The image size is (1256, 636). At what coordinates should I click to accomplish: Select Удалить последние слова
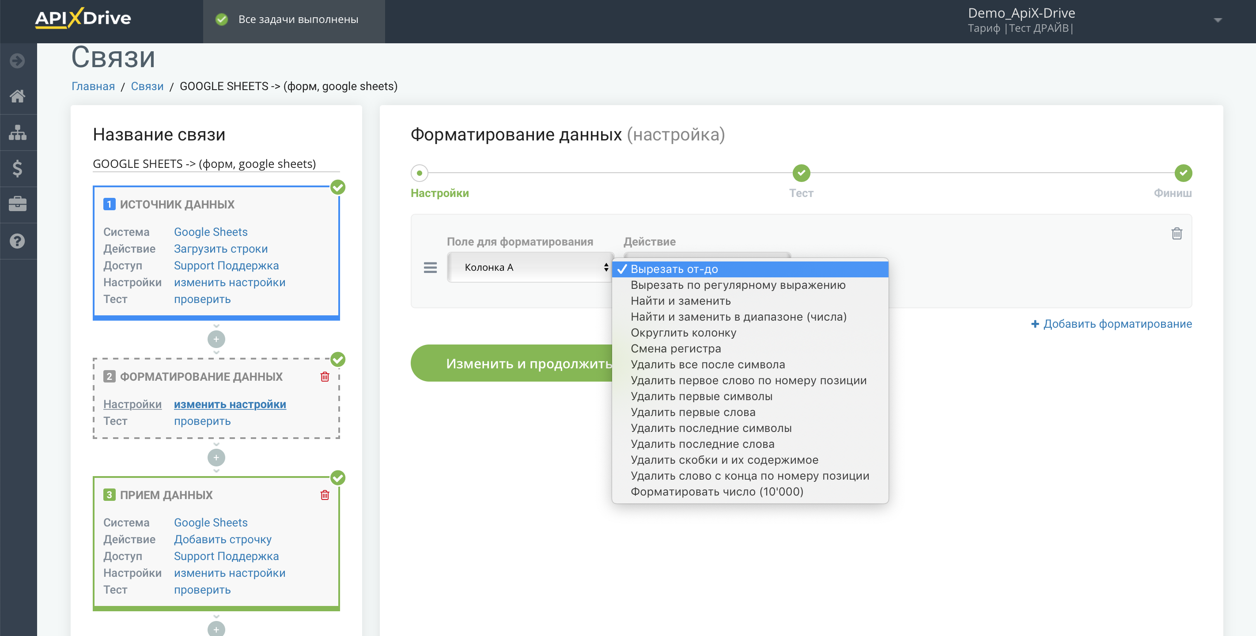(750, 444)
